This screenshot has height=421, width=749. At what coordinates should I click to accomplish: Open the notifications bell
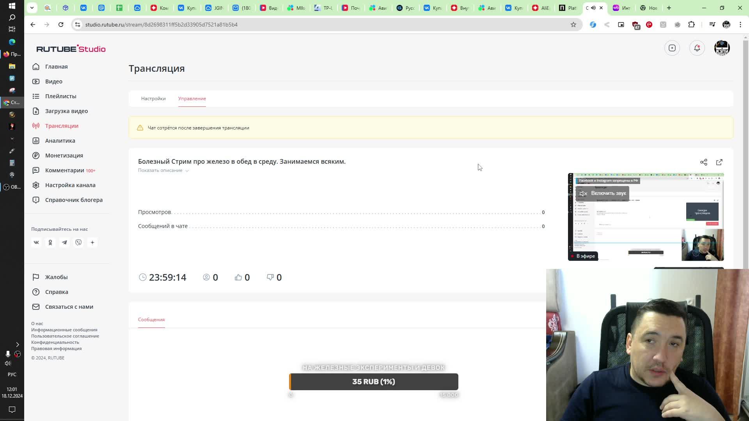click(697, 48)
